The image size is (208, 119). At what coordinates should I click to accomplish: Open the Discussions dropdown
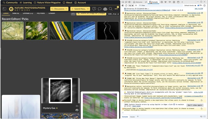coord(59,9)
